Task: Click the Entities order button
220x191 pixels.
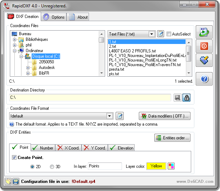Action: click(x=172, y=138)
